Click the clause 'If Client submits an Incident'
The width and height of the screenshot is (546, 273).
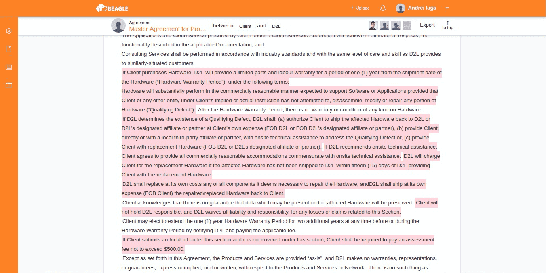click(278, 244)
